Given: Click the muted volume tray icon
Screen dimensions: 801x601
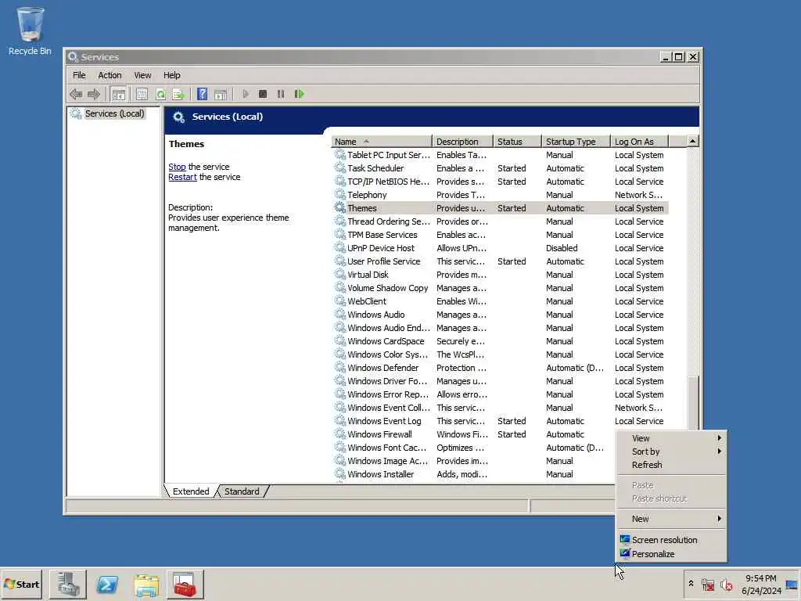Looking at the screenshot, I should coord(726,585).
